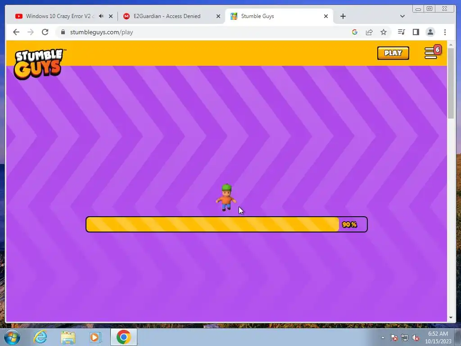Close the E2Guardian tab
The width and height of the screenshot is (461, 346).
coord(218,16)
